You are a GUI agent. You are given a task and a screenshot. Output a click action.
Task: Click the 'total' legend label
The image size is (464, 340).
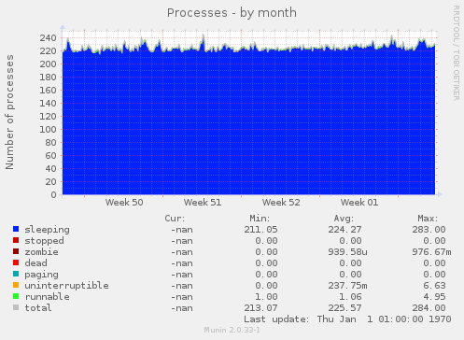[38, 308]
